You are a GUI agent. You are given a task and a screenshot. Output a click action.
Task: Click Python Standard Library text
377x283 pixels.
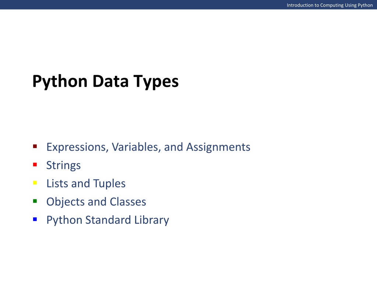pyautogui.click(x=108, y=220)
